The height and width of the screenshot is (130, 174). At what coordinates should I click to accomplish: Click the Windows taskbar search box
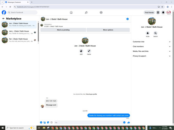click(21, 128)
